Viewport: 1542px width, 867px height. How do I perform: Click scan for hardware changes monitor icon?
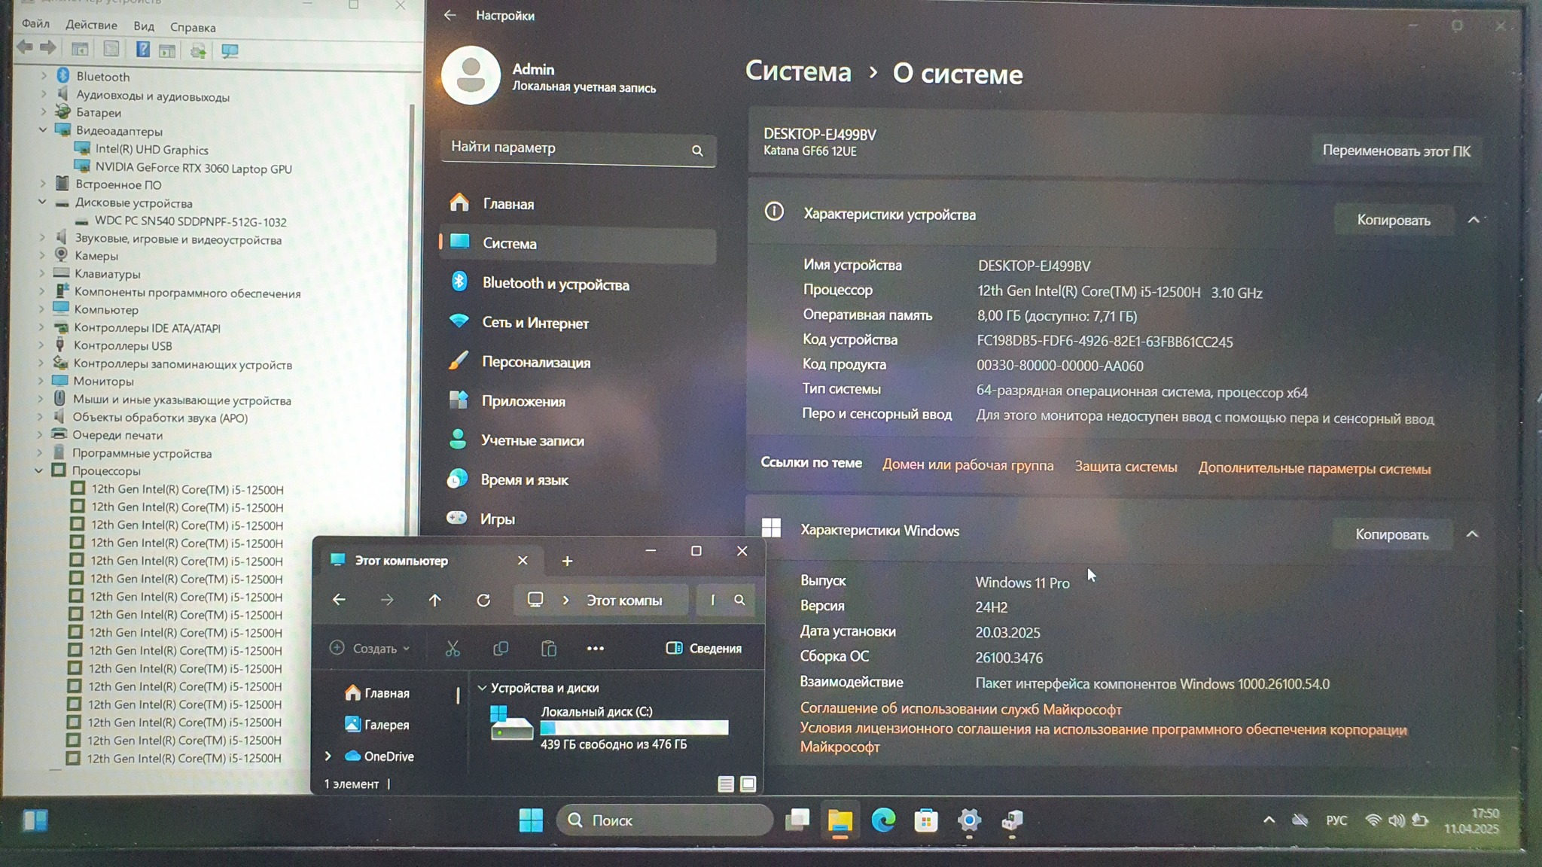230,50
